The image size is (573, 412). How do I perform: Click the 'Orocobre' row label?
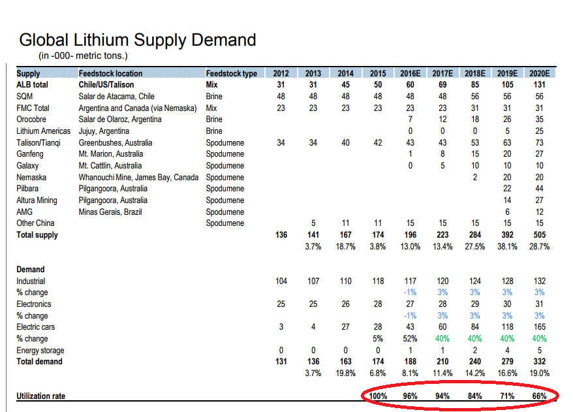coord(31,119)
